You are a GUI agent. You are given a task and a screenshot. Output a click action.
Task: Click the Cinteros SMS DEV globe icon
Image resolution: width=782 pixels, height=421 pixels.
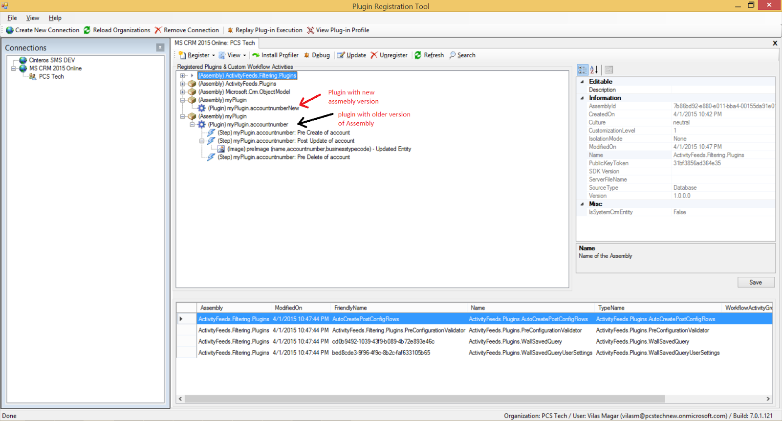click(23, 60)
